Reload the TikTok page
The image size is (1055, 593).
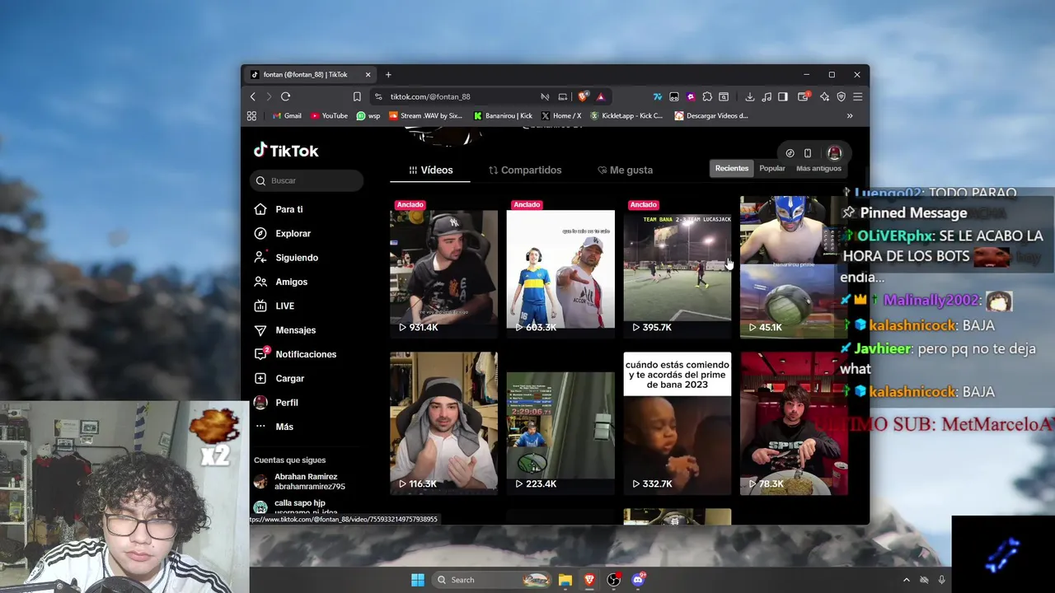point(285,96)
